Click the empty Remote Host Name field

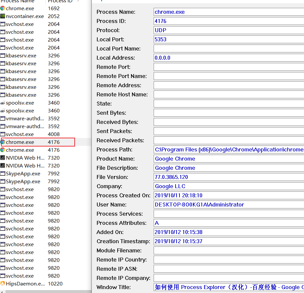(x=229, y=94)
